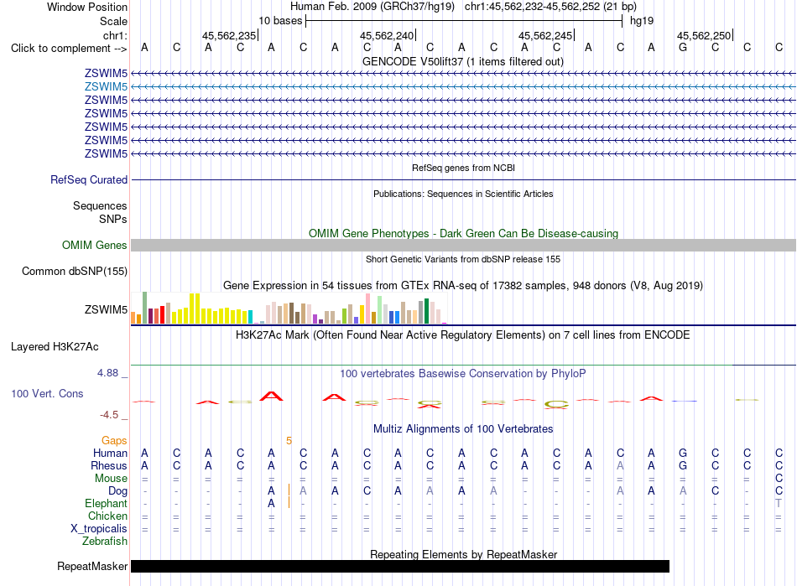This screenshot has height=586, width=797.
Task: Open the "OMIM Gene Phenotypes" green title
Action: coord(463,234)
